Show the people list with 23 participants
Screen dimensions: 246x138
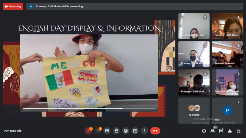tap(212, 131)
